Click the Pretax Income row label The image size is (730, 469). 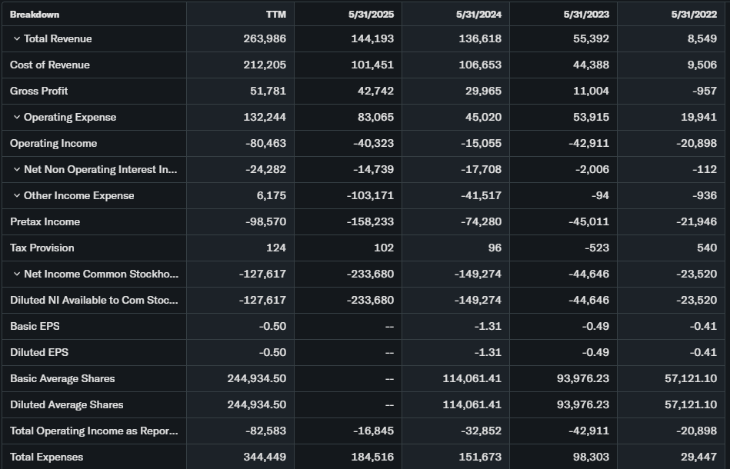(x=45, y=222)
